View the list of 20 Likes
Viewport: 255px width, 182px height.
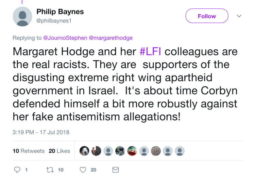point(59,151)
